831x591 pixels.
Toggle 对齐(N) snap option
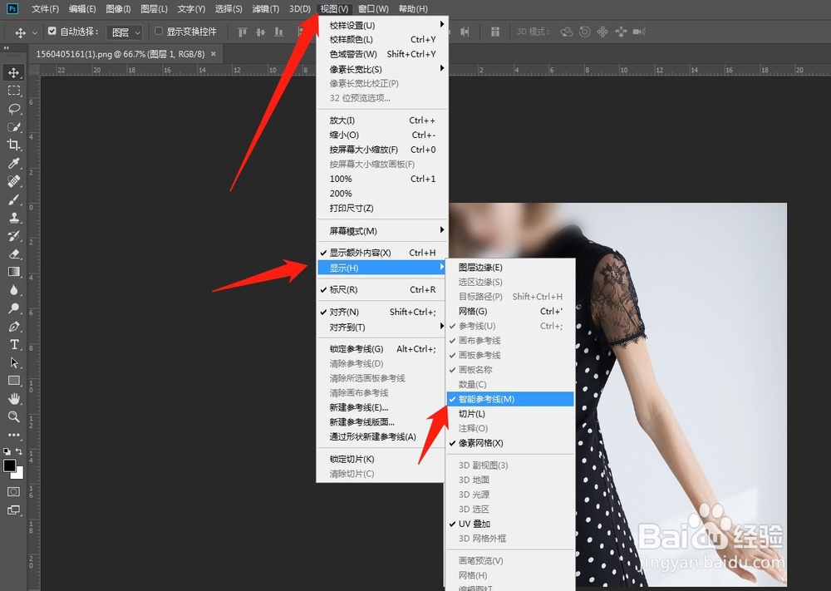click(381, 313)
